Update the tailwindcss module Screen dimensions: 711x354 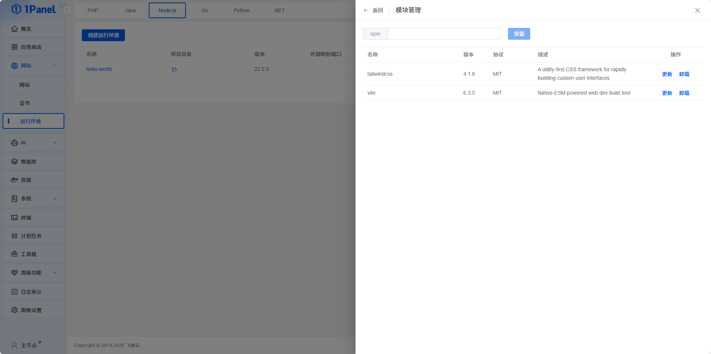coord(667,74)
